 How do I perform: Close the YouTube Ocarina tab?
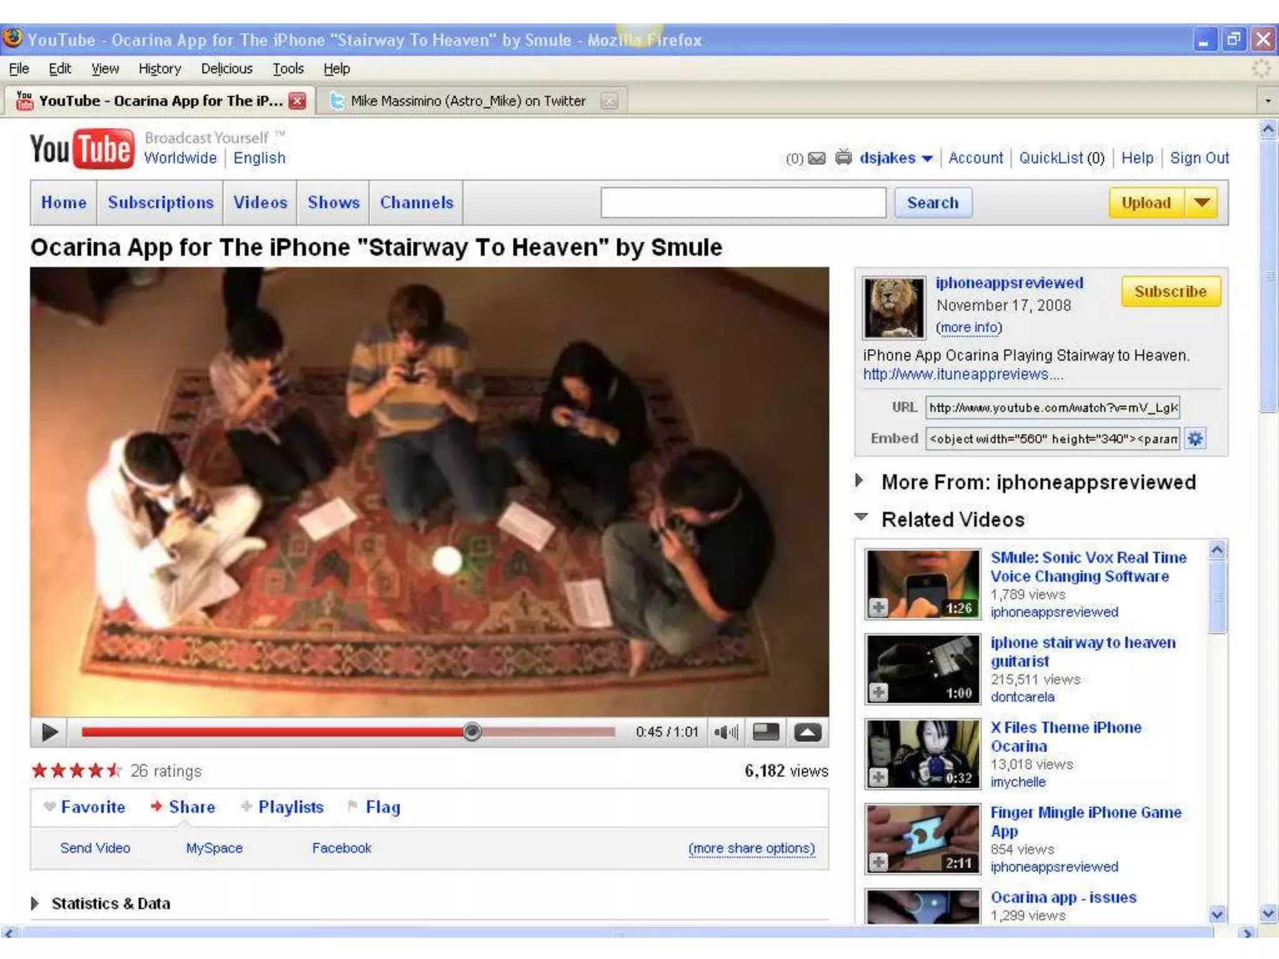pyautogui.click(x=297, y=101)
